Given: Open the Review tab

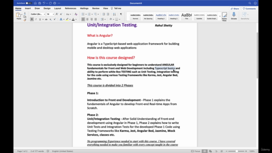Looking at the screenshot, I should tap(96, 8).
